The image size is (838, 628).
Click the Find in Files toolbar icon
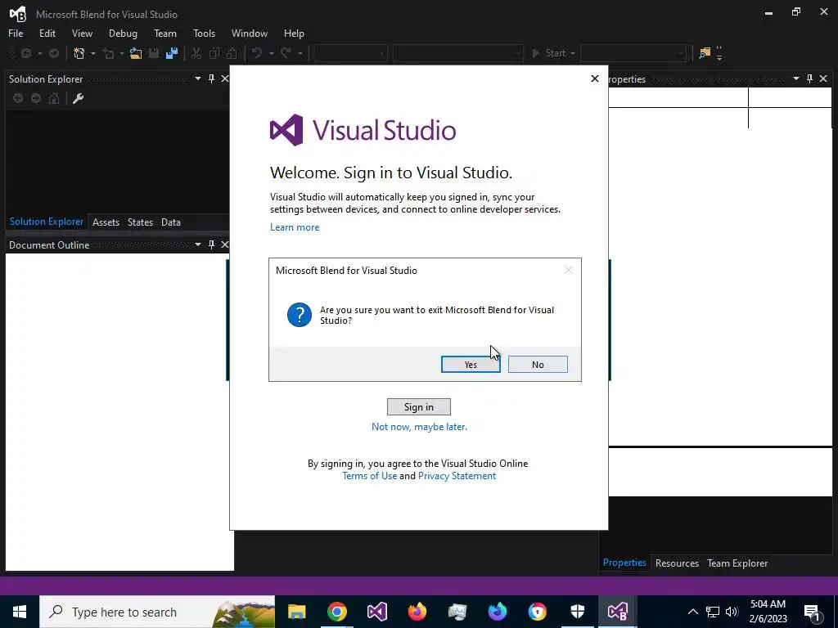[x=705, y=53]
